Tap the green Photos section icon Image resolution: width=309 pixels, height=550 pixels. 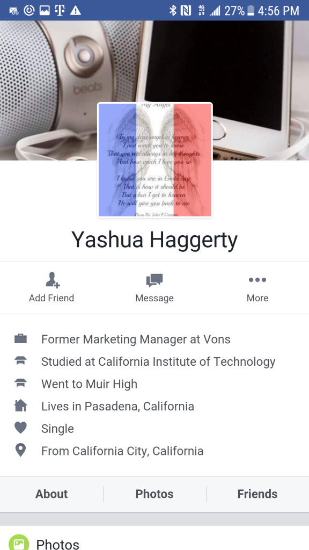[x=18, y=542]
